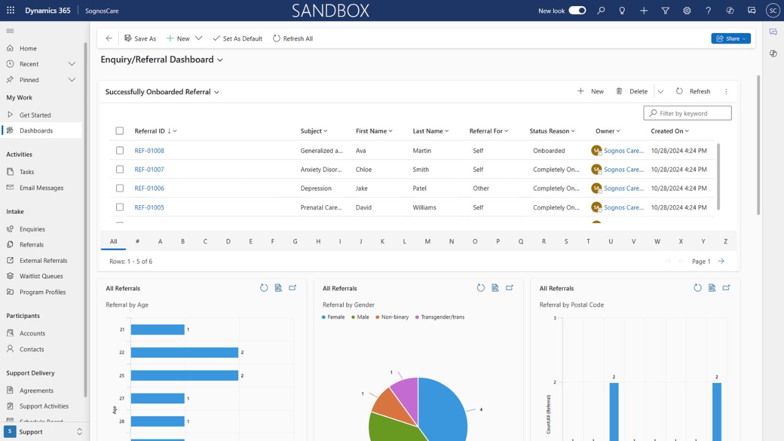Open the Delete split-button chevron
784x441 pixels.
(660, 91)
